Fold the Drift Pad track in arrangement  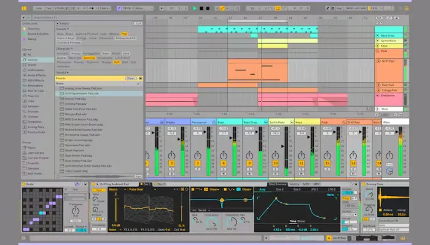(x=379, y=61)
